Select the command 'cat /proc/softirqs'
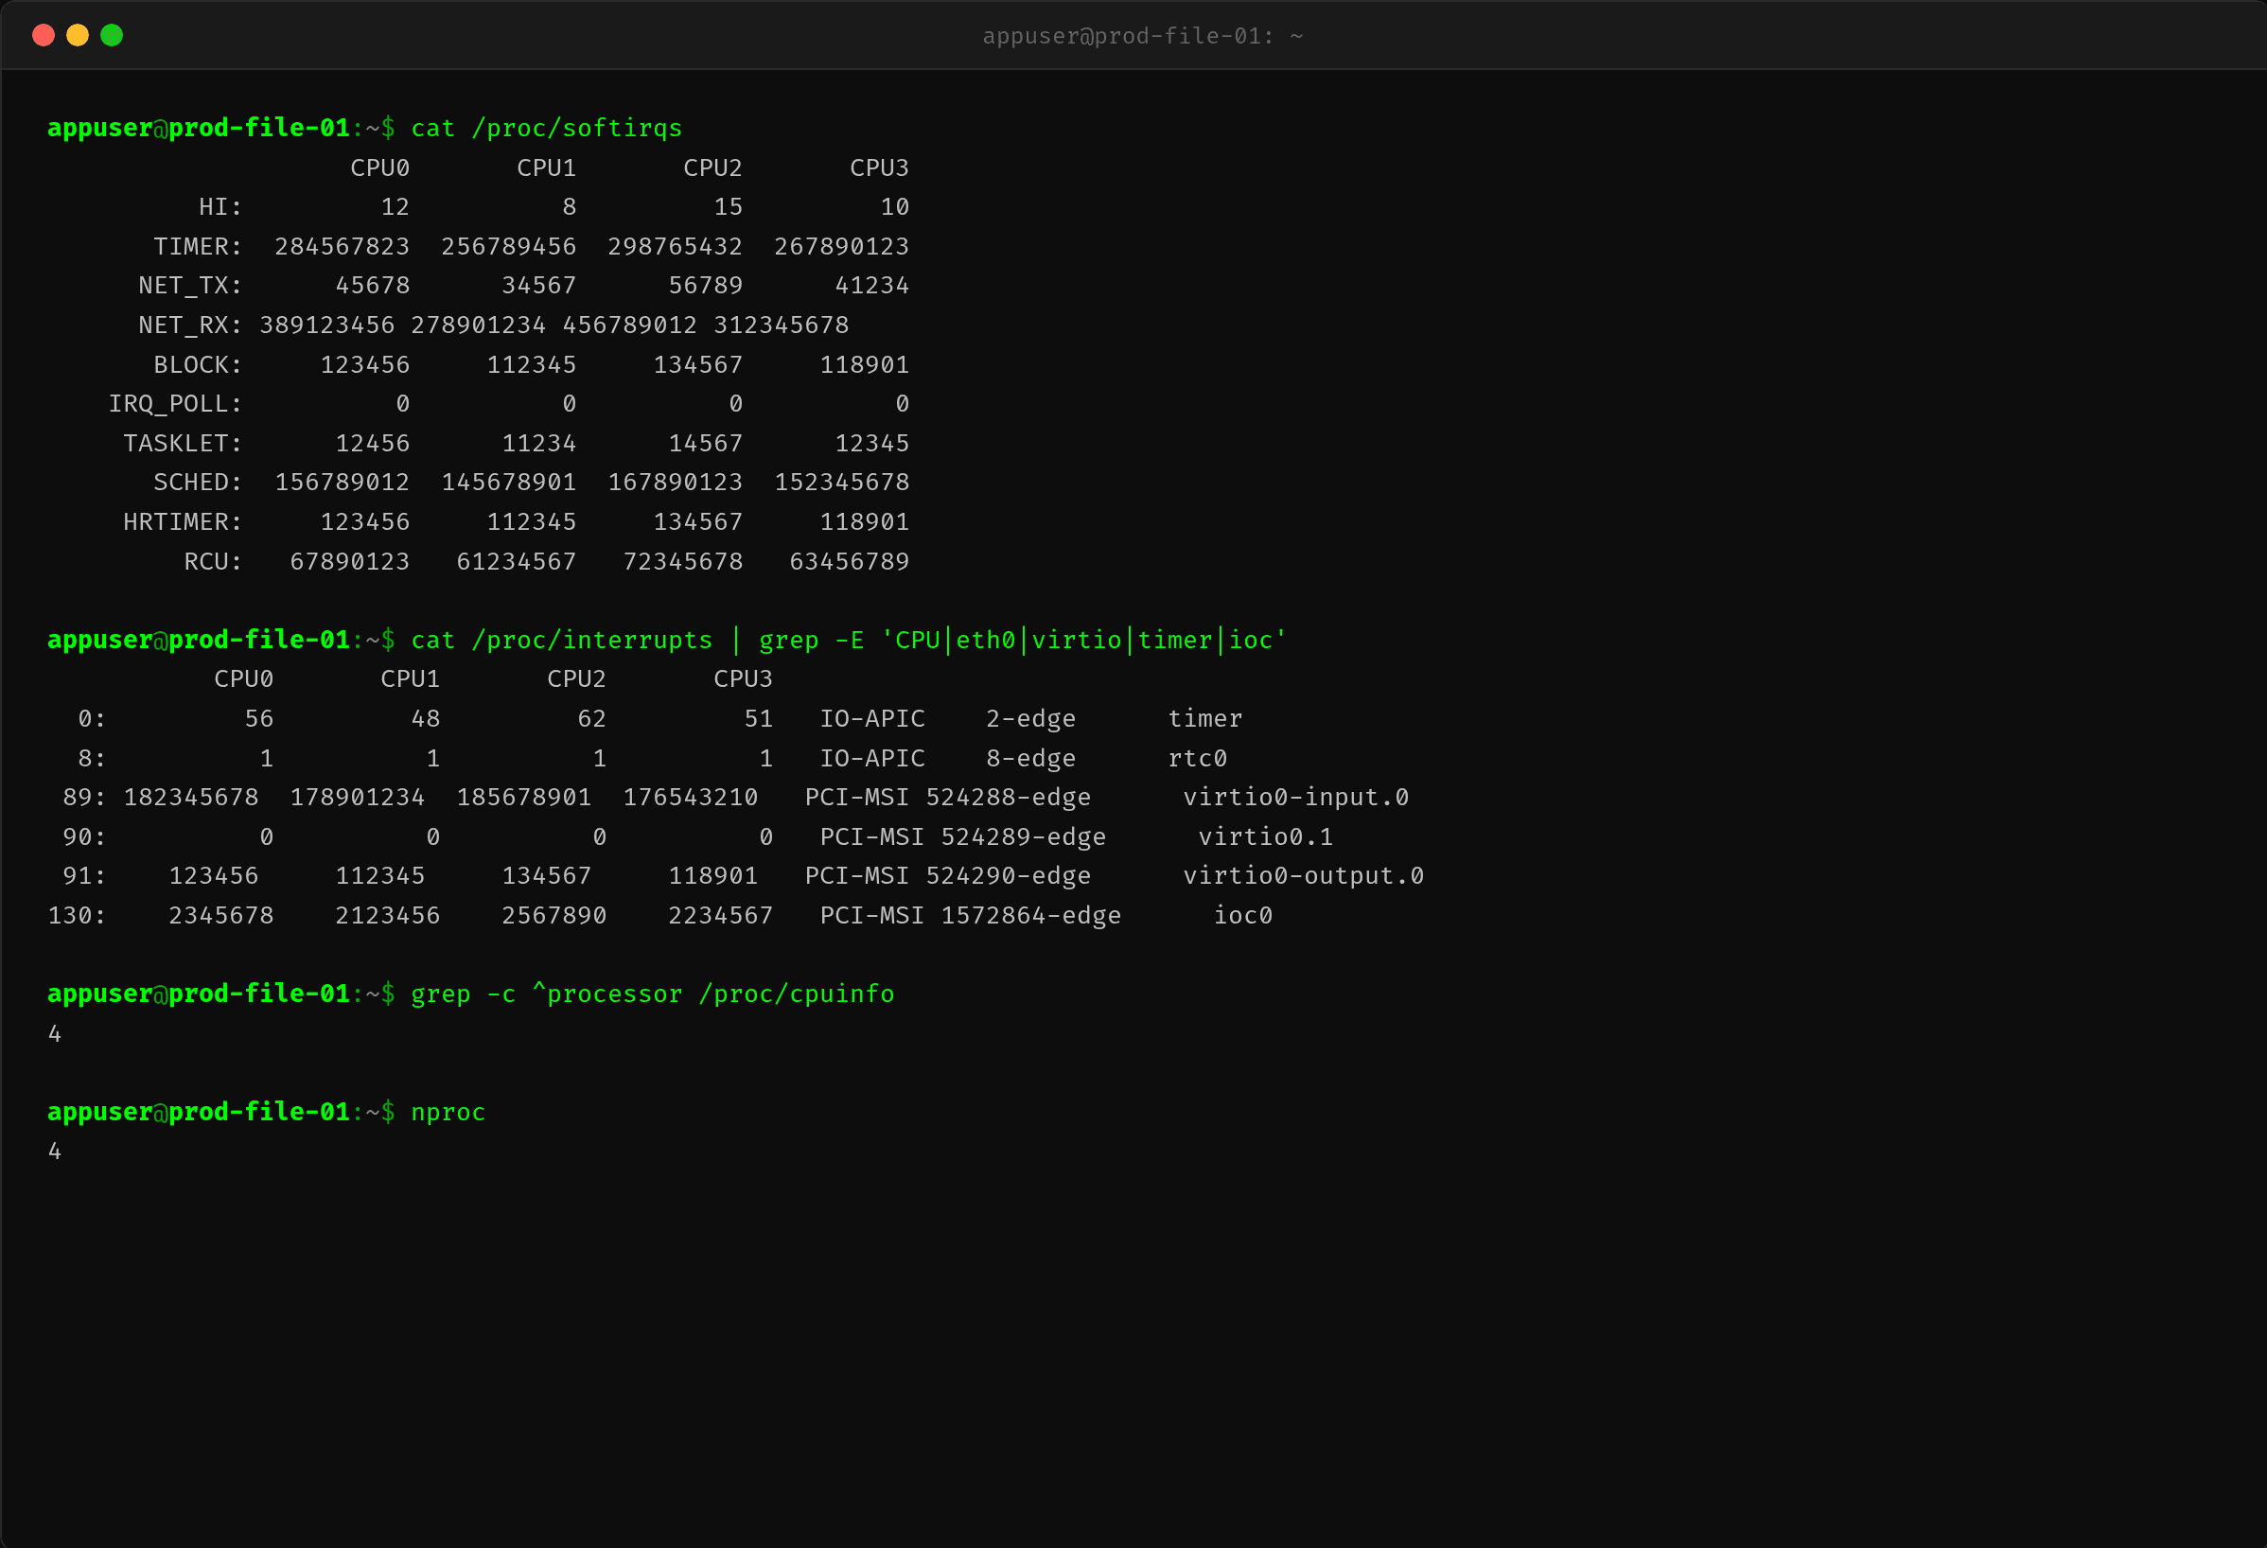 546,128
